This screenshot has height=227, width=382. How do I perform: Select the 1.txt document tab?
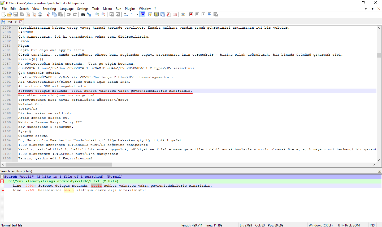12,22
